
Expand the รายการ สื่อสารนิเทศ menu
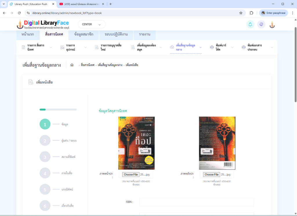tap(36, 47)
